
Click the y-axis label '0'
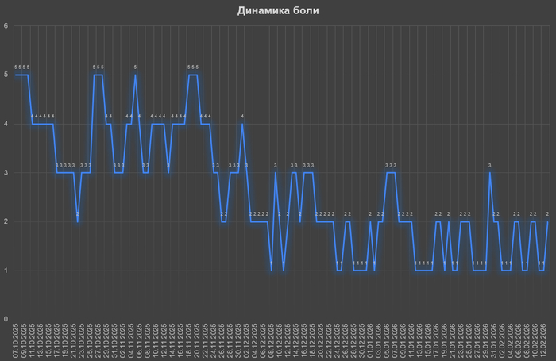pyautogui.click(x=6, y=319)
